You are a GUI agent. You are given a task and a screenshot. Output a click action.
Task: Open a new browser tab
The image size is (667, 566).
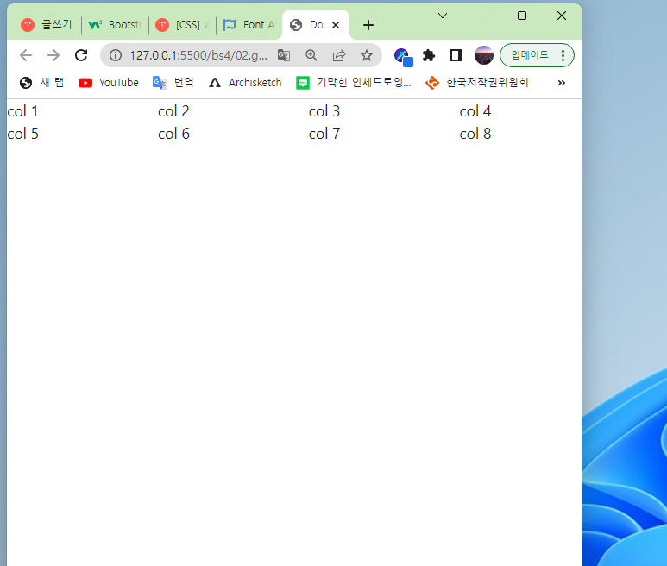[368, 25]
